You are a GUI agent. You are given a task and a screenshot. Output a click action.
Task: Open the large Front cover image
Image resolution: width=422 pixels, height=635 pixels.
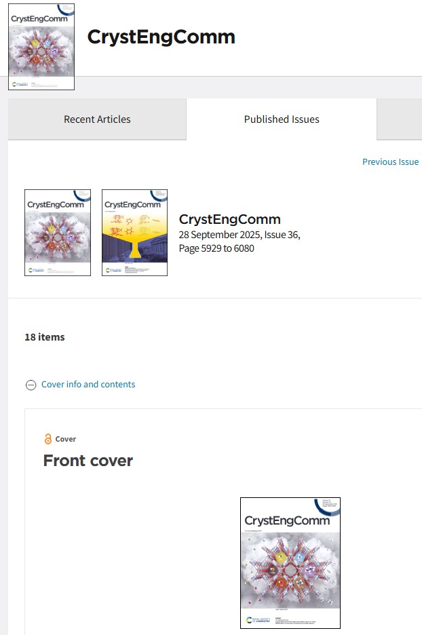coord(290,563)
